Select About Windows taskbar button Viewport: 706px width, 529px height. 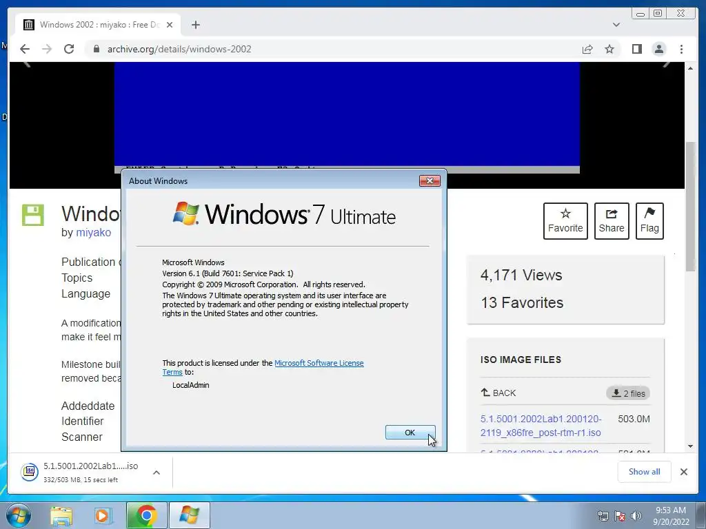[189, 515]
